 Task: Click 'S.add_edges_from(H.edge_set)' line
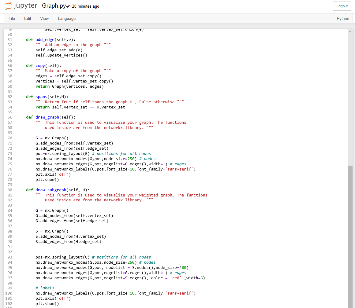tap(68, 242)
